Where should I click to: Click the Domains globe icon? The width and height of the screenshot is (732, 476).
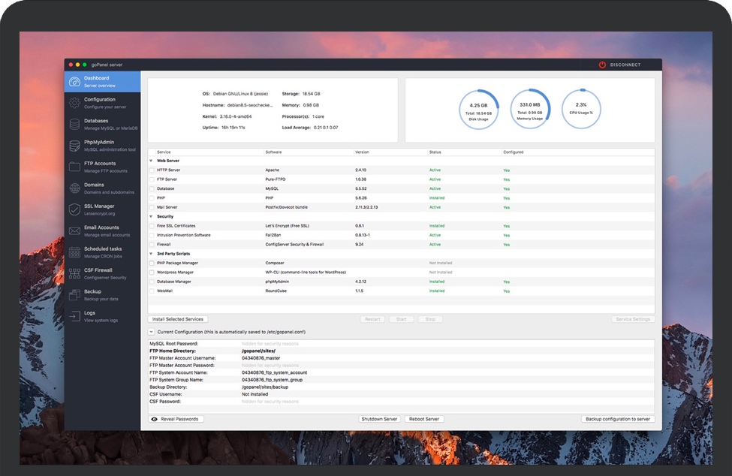74,188
